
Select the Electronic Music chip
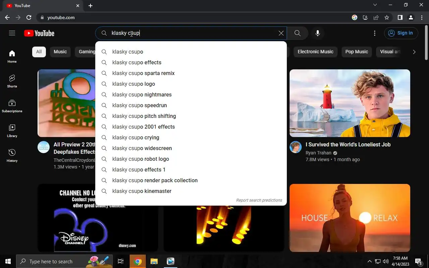[315, 52]
